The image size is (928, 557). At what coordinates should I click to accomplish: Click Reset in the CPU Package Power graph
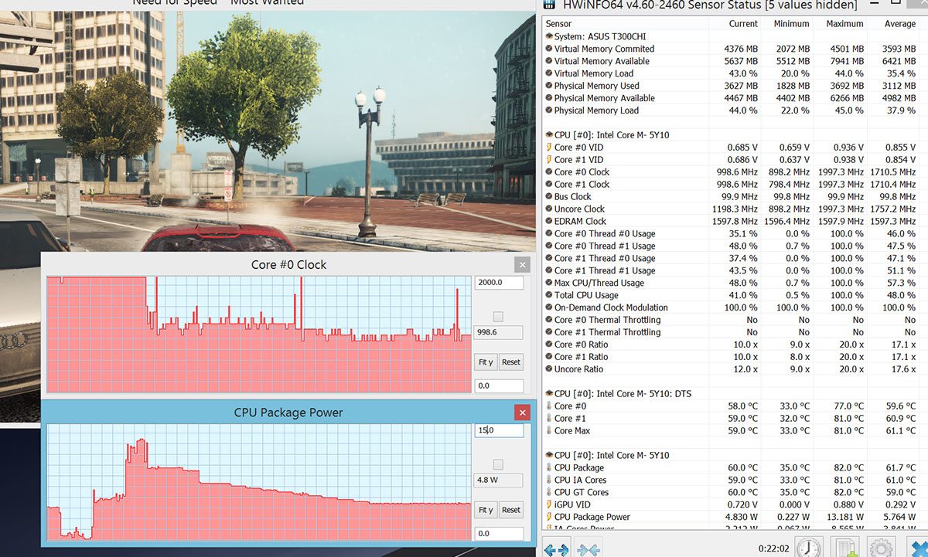[511, 510]
